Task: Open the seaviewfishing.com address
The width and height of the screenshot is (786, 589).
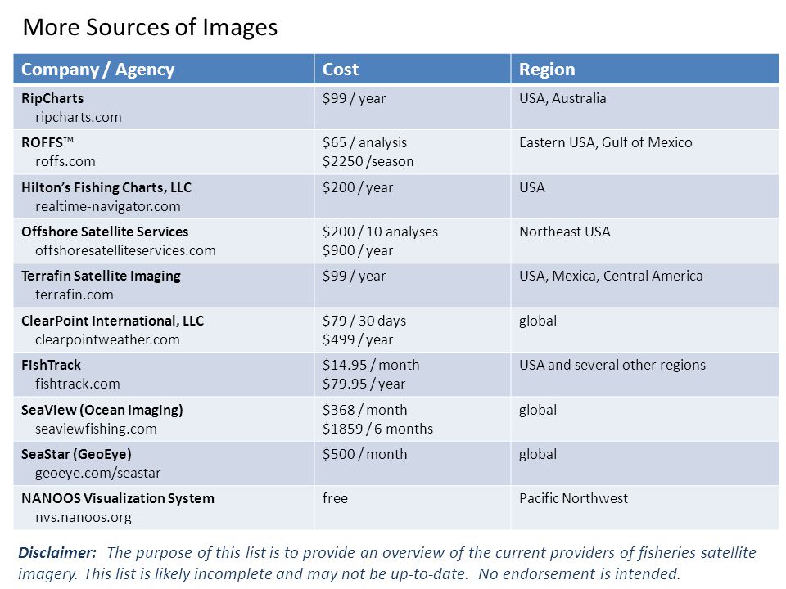Action: tap(96, 429)
